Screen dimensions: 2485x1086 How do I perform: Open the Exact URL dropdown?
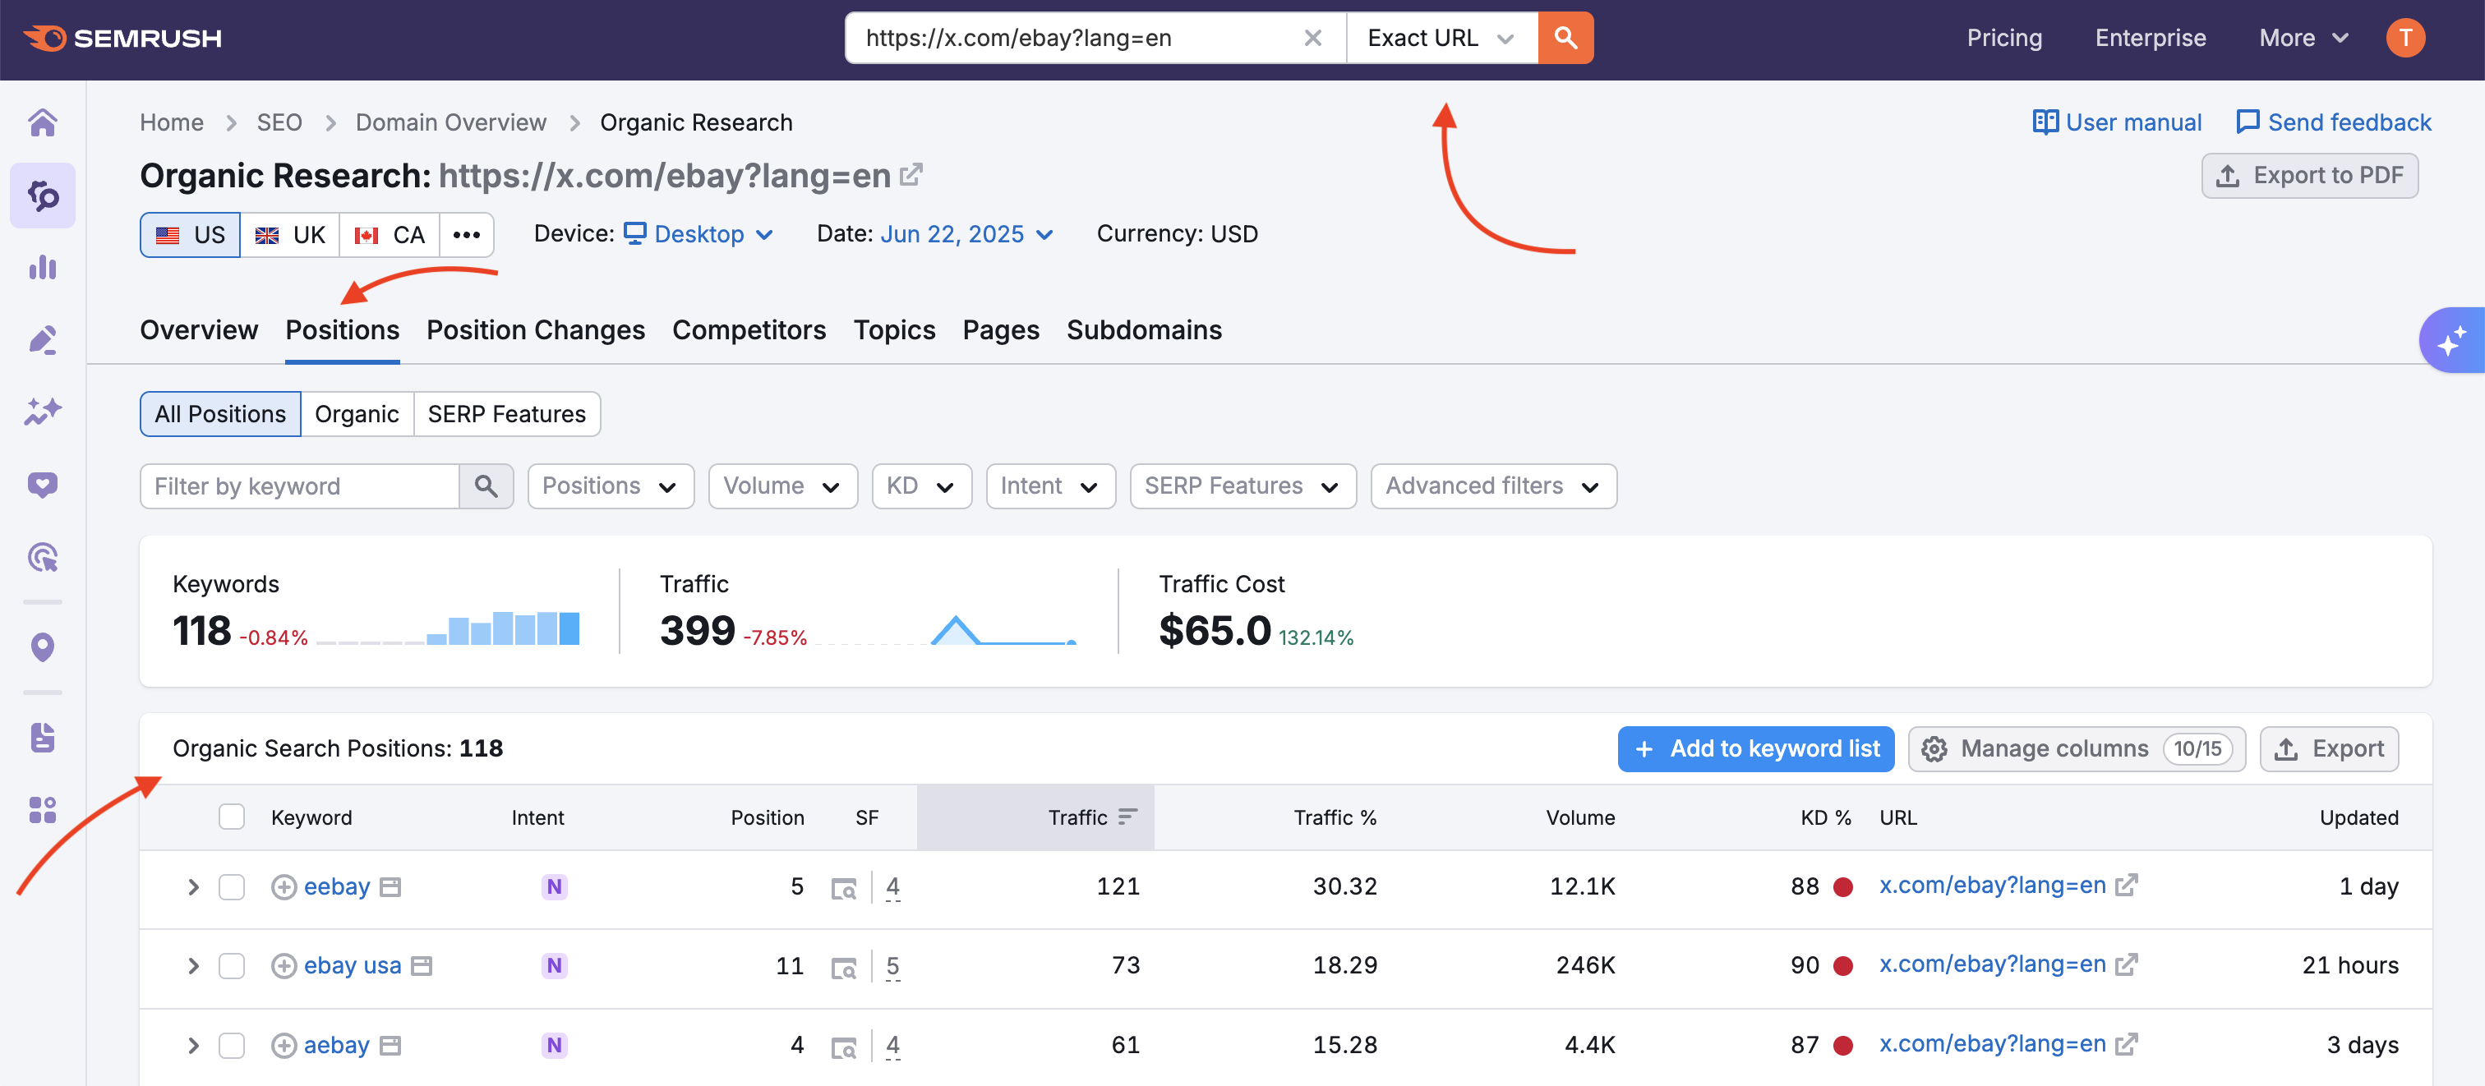1441,38
